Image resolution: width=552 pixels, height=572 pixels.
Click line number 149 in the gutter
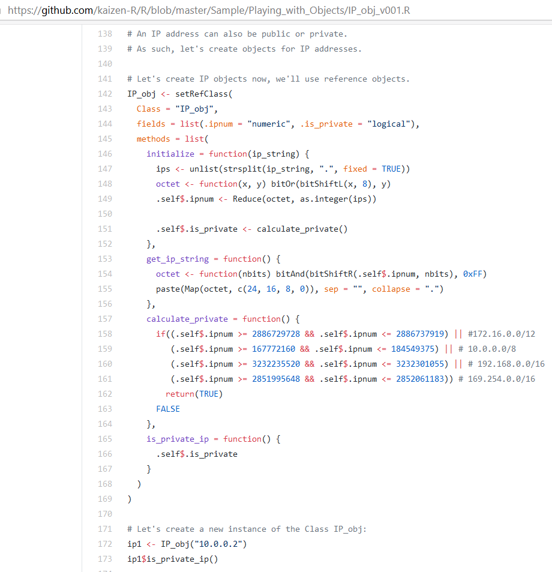pyautogui.click(x=105, y=199)
